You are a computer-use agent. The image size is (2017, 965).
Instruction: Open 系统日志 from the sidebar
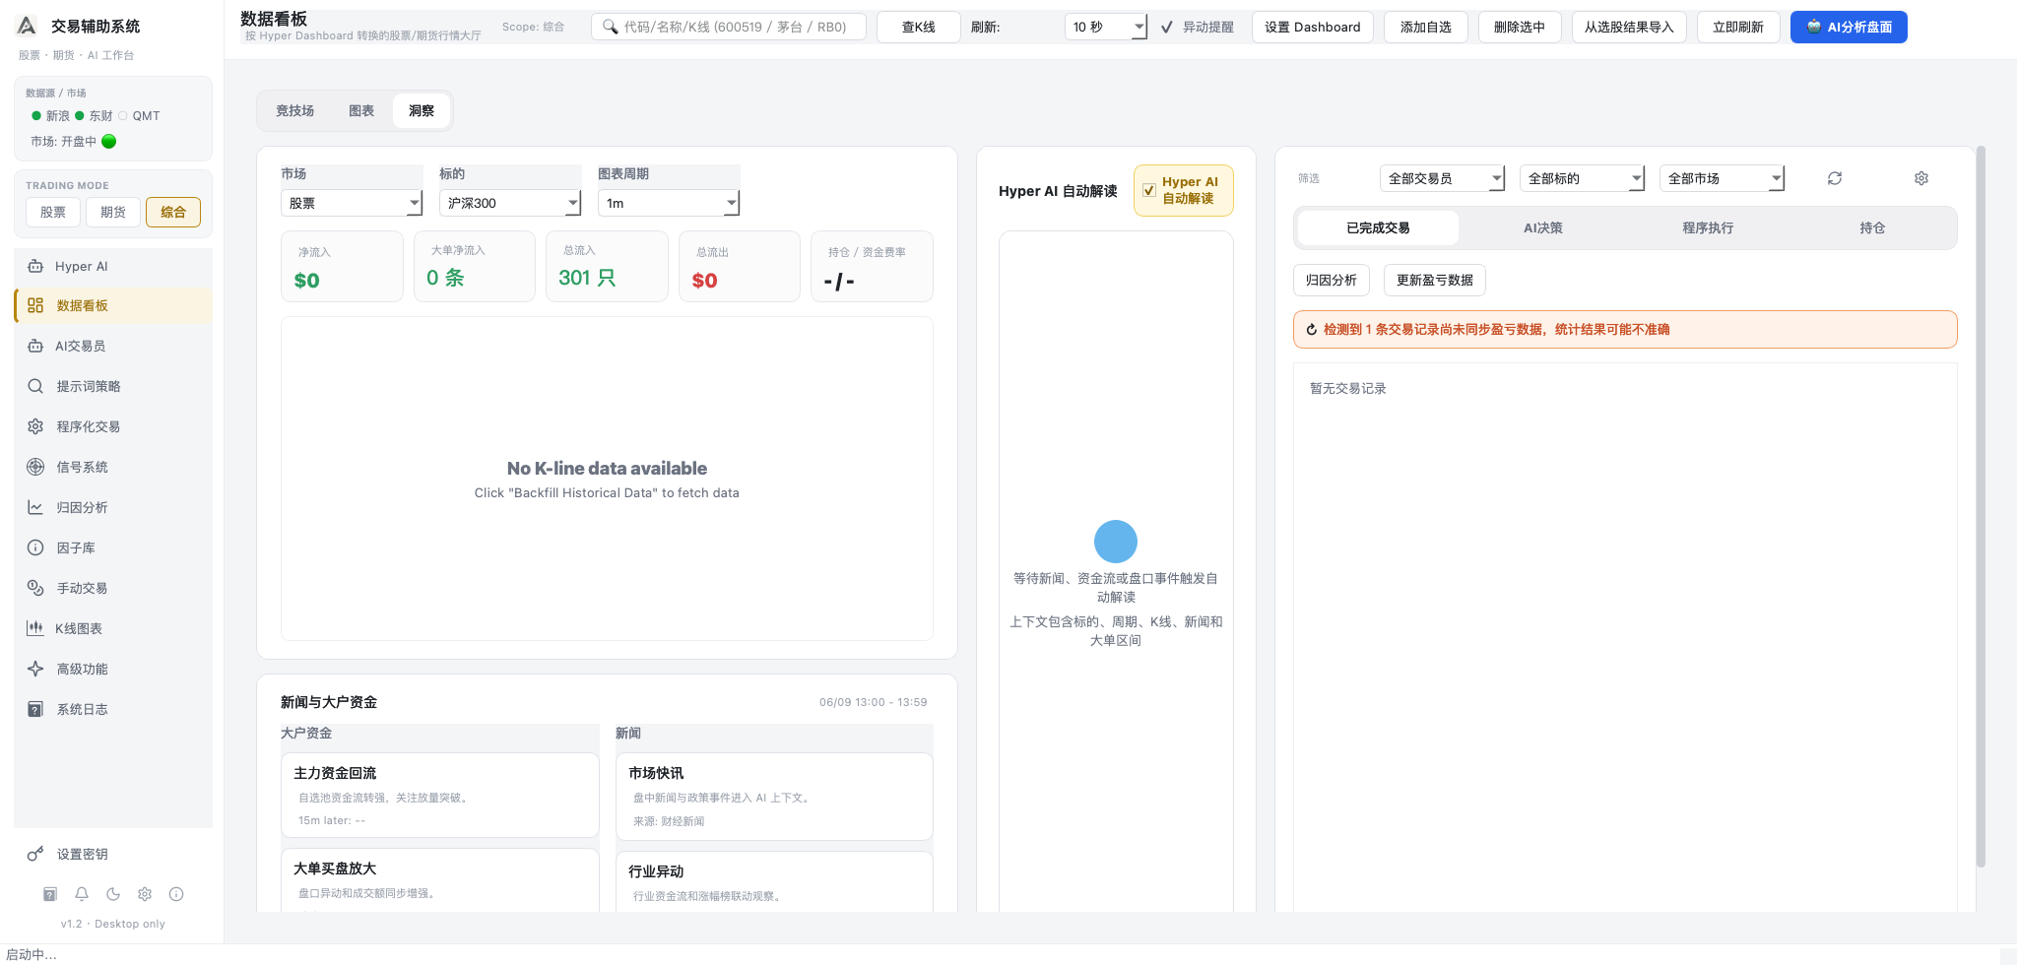tap(113, 709)
